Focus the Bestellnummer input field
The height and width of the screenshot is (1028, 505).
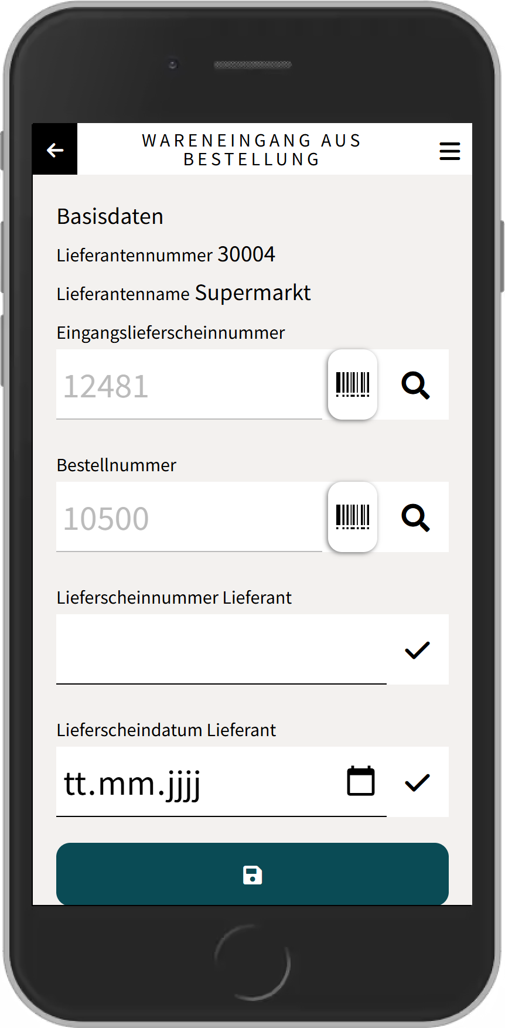point(189,518)
